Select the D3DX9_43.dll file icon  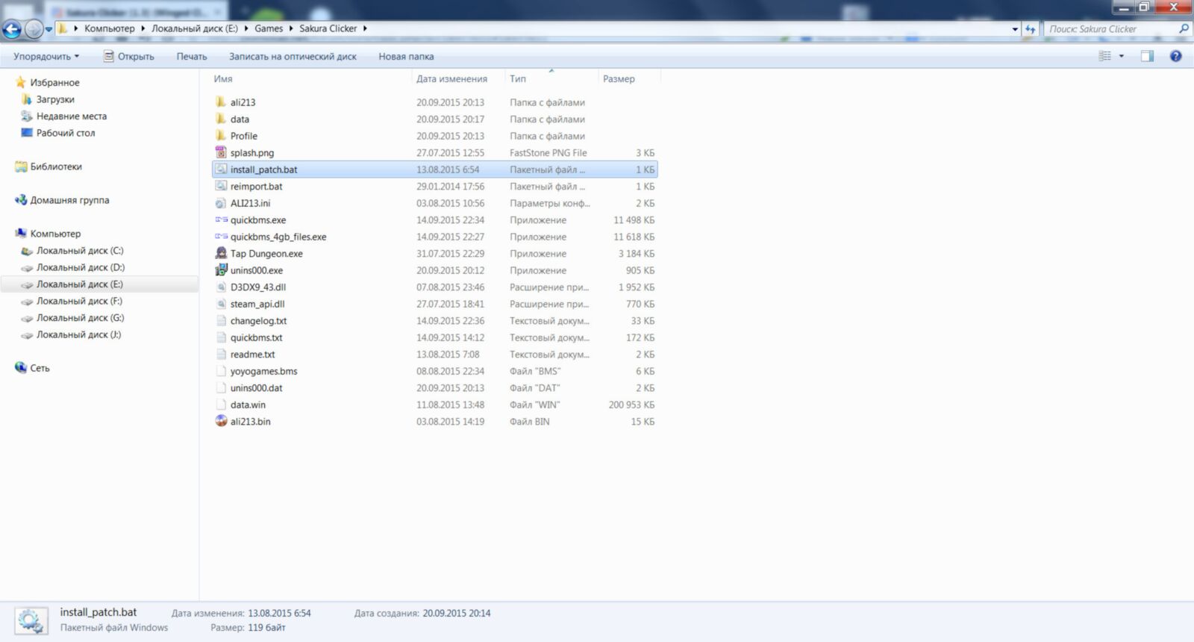pos(221,287)
